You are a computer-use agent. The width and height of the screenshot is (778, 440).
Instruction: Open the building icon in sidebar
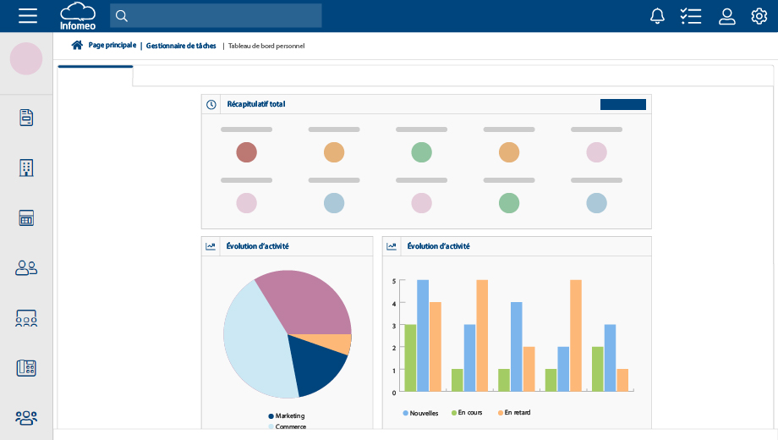click(x=26, y=168)
